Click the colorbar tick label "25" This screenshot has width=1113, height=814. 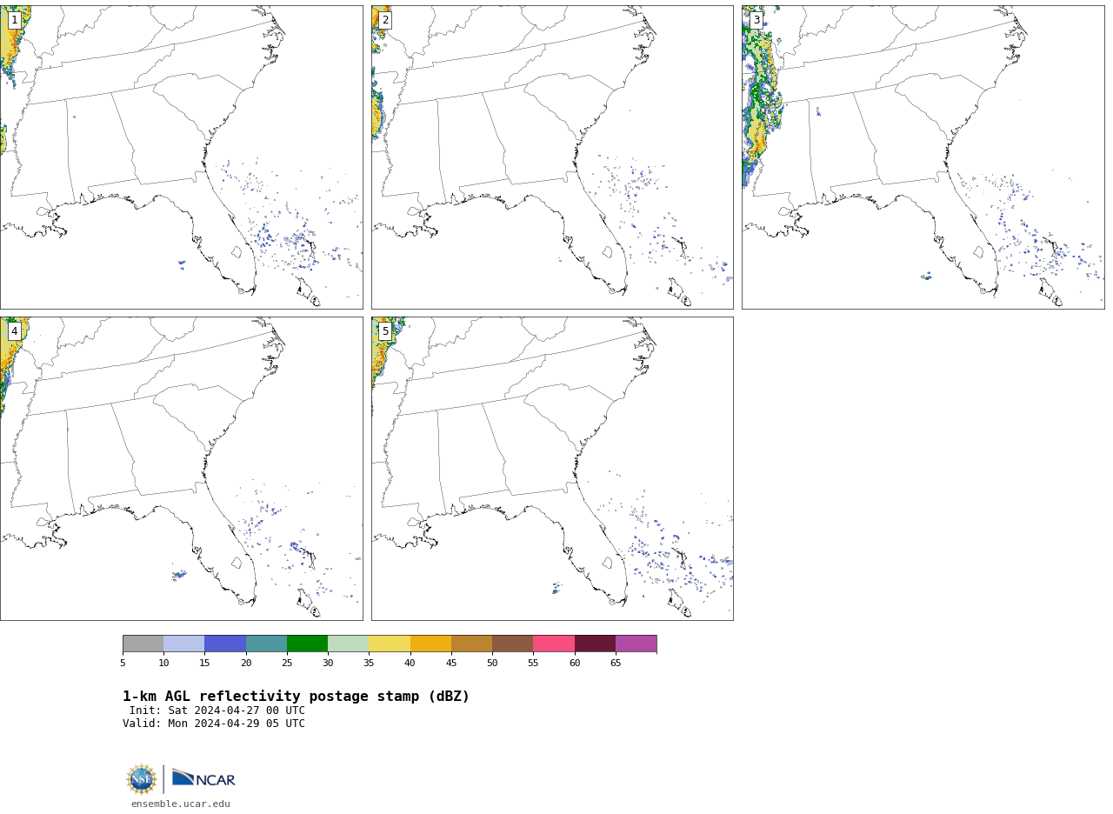click(287, 664)
